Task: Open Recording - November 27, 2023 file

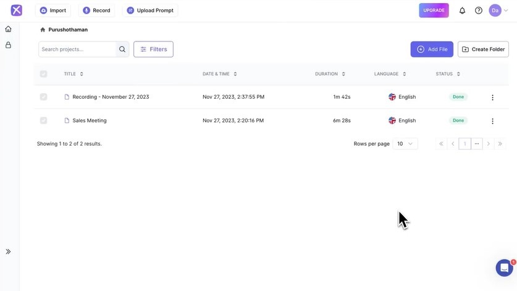Action: [111, 97]
